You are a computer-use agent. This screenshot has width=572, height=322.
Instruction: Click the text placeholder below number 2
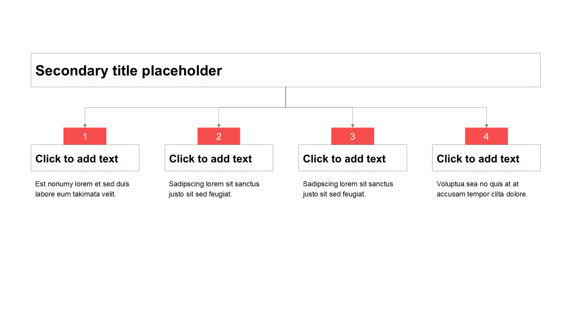219,158
